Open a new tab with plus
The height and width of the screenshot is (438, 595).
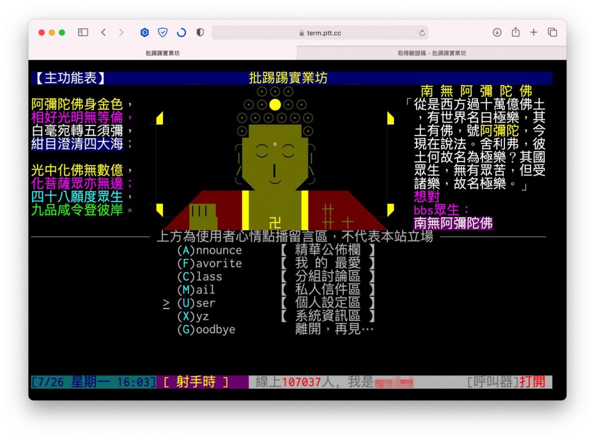point(534,32)
